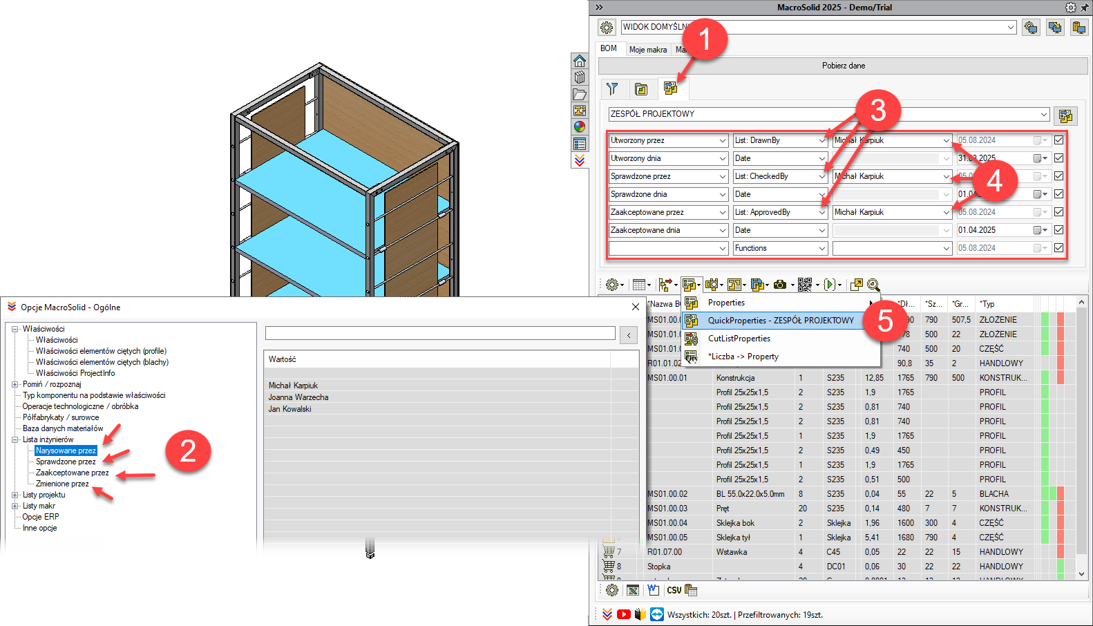The width and height of the screenshot is (1093, 626).
Task: Click the Pobierz dane button
Action: coord(843,66)
